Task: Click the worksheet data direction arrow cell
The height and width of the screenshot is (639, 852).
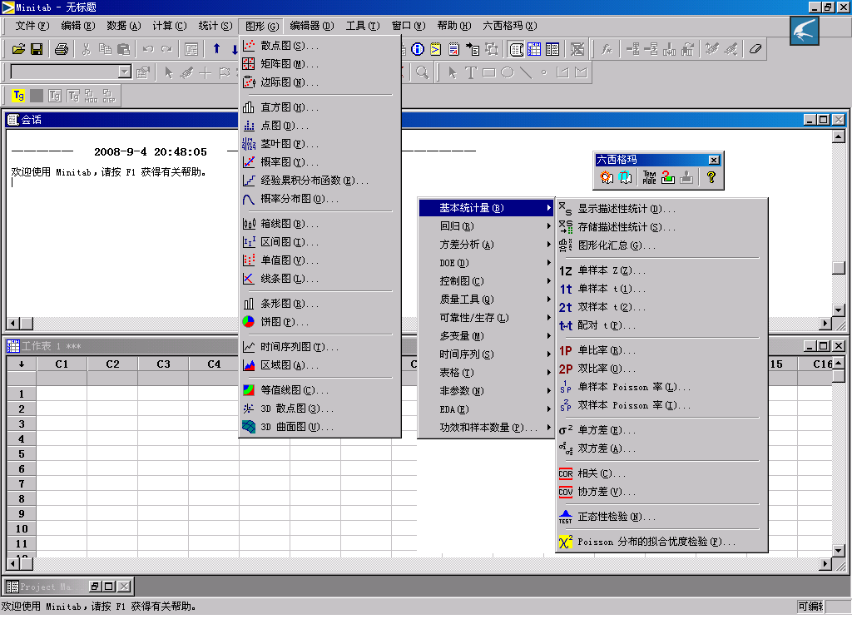Action: click(x=22, y=364)
